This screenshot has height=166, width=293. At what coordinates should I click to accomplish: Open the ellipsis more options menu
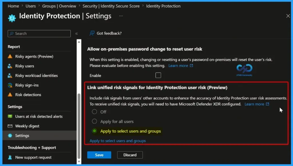pos(121,16)
